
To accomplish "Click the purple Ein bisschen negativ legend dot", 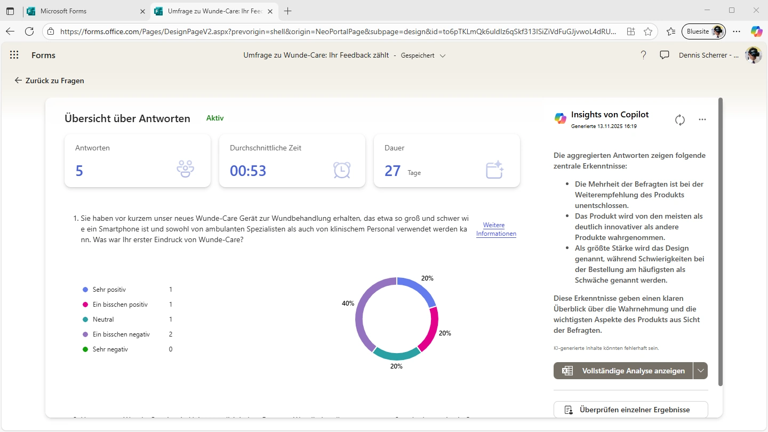I will point(85,334).
